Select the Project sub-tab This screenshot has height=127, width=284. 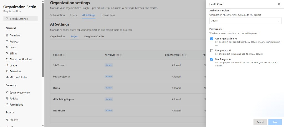click(74, 36)
